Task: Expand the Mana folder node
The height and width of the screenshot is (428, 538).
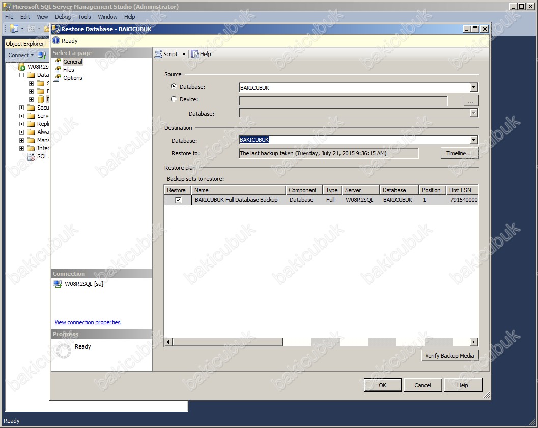Action: pyautogui.click(x=21, y=140)
